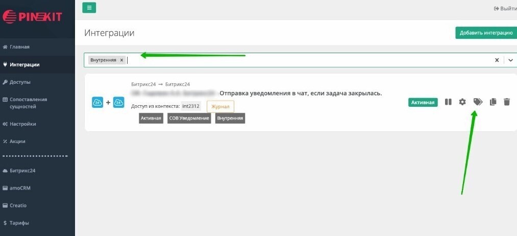This screenshot has height=236, width=517.
Task: Open the Журнал log button
Action: pyautogui.click(x=220, y=106)
